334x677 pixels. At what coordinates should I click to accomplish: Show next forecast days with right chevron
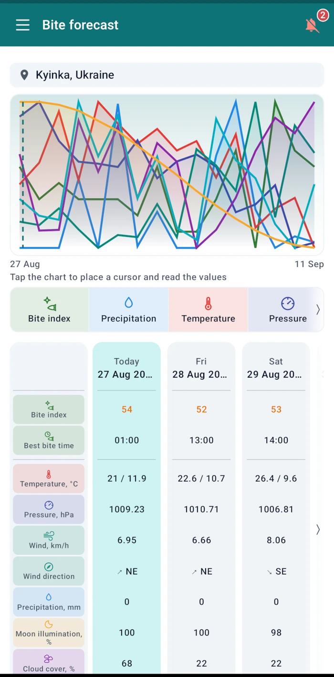coord(318,529)
